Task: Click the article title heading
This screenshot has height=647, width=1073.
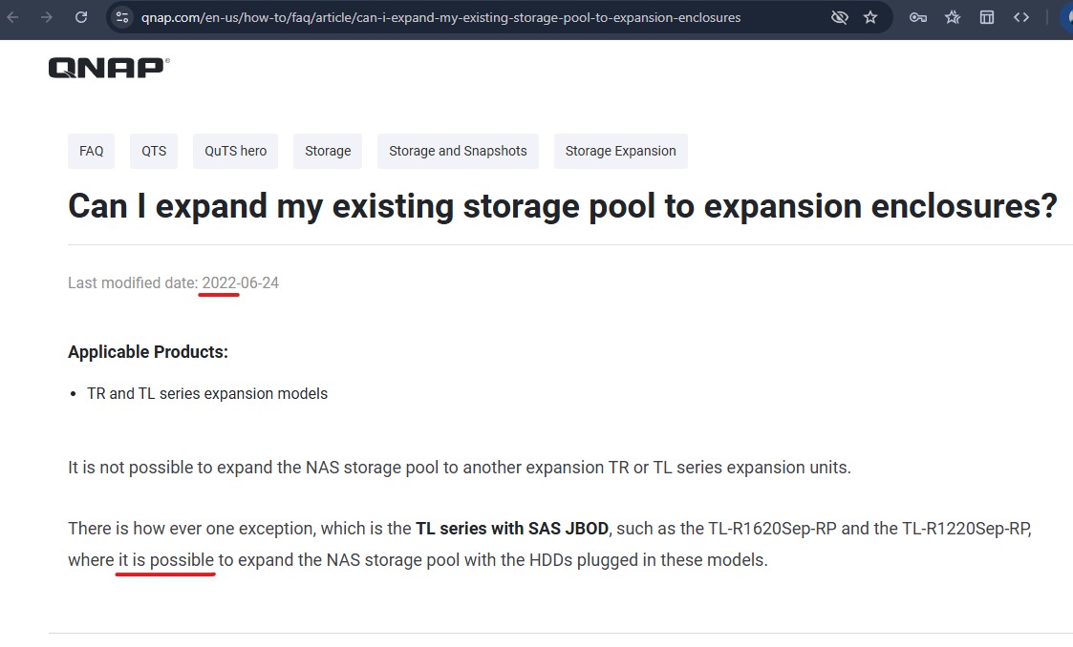Action: [x=562, y=206]
